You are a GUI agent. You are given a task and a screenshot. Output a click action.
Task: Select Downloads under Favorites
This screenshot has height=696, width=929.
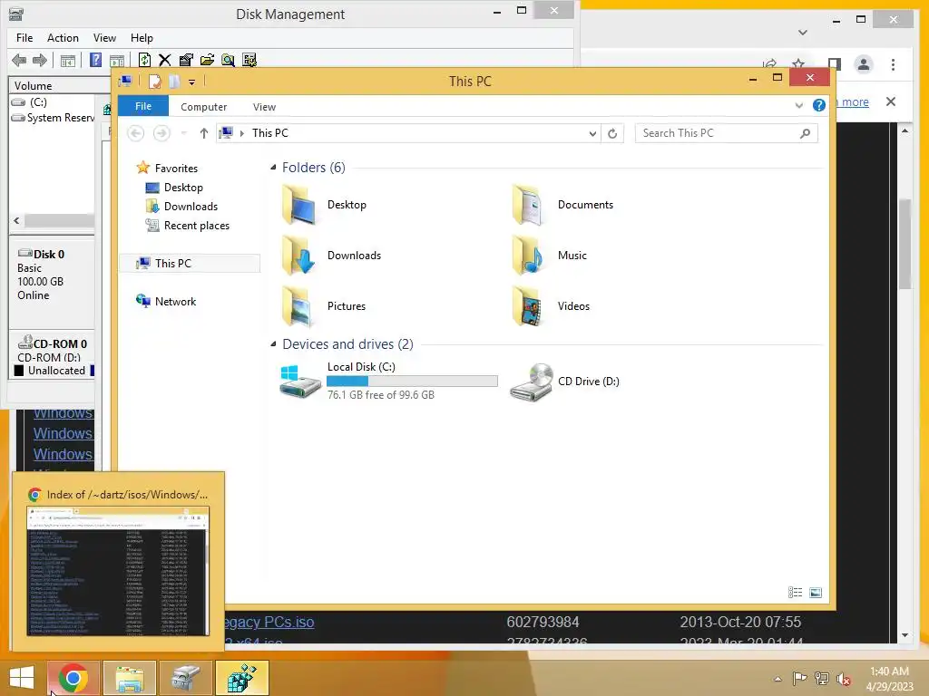pos(191,207)
